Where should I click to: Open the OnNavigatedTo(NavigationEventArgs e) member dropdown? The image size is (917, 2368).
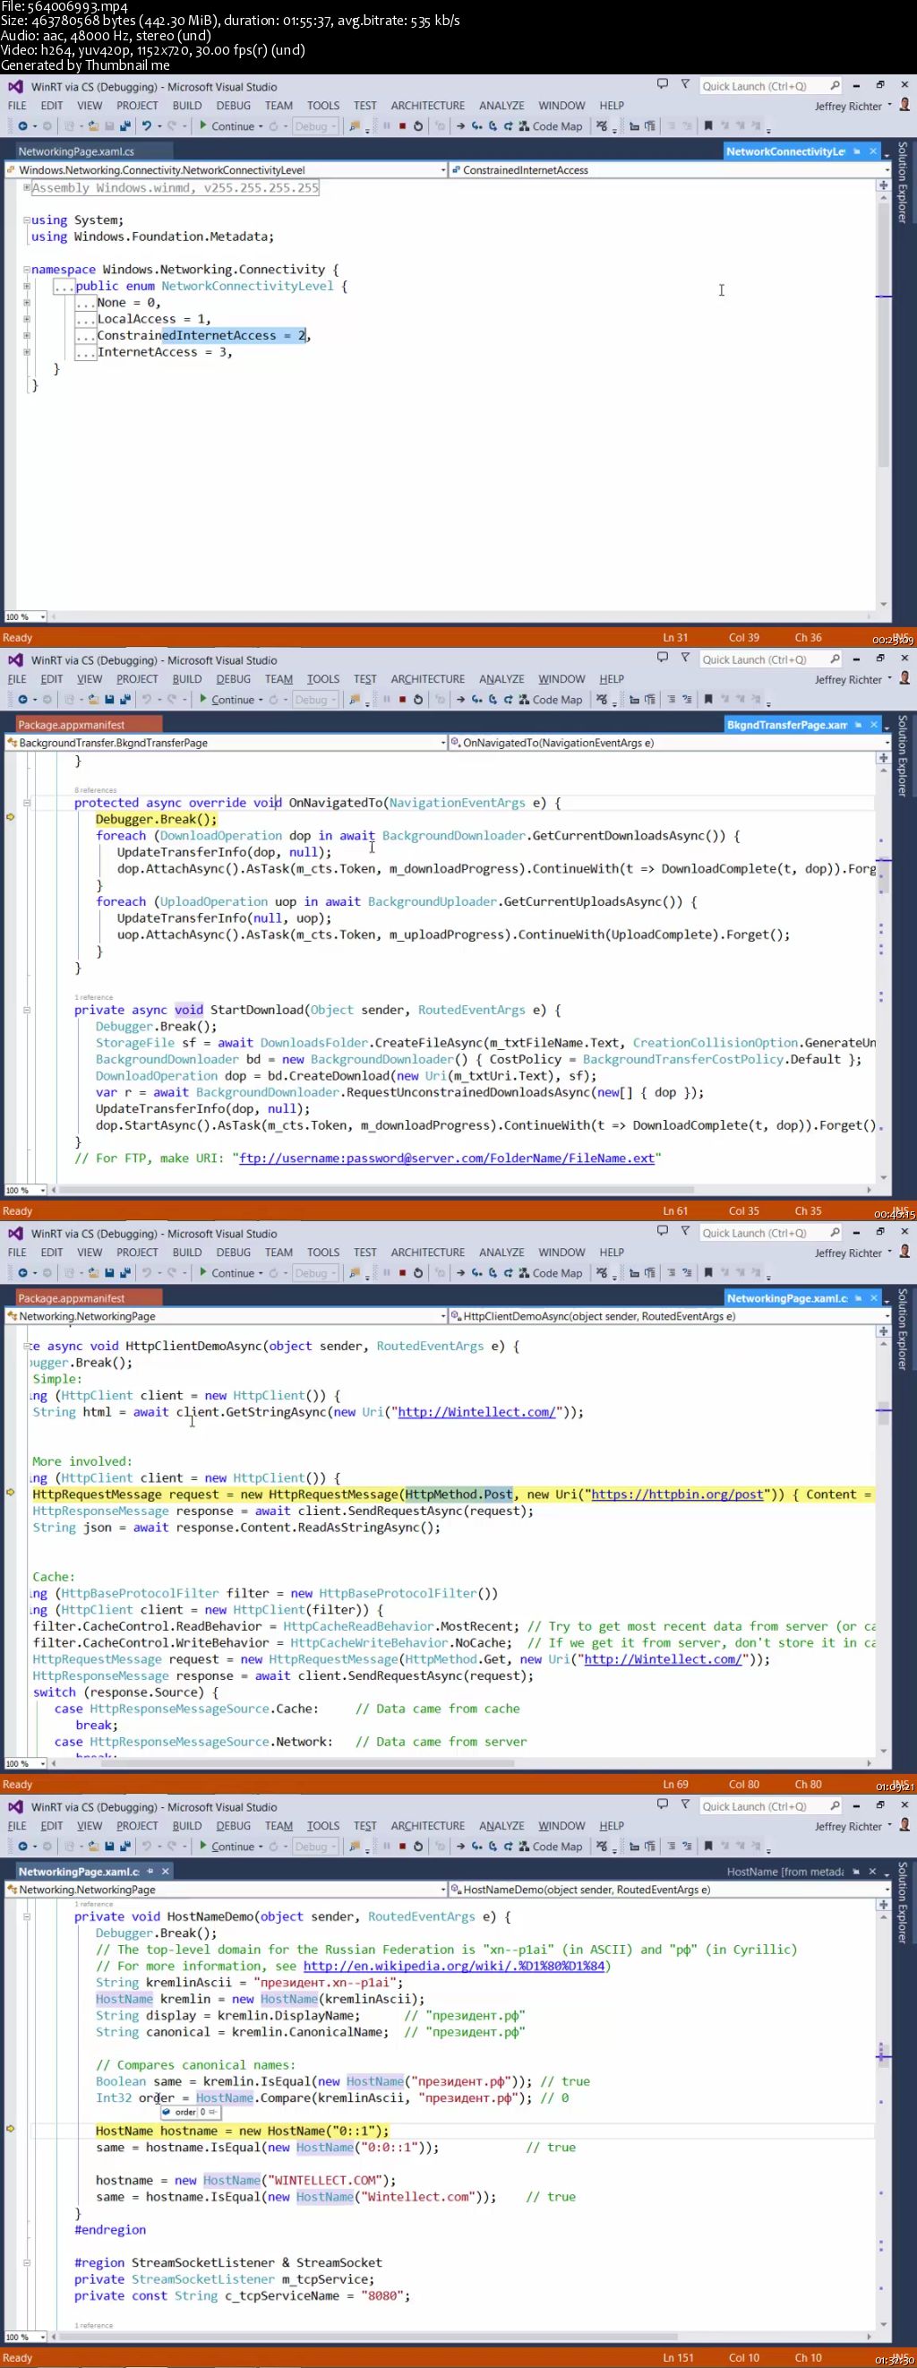click(x=670, y=743)
